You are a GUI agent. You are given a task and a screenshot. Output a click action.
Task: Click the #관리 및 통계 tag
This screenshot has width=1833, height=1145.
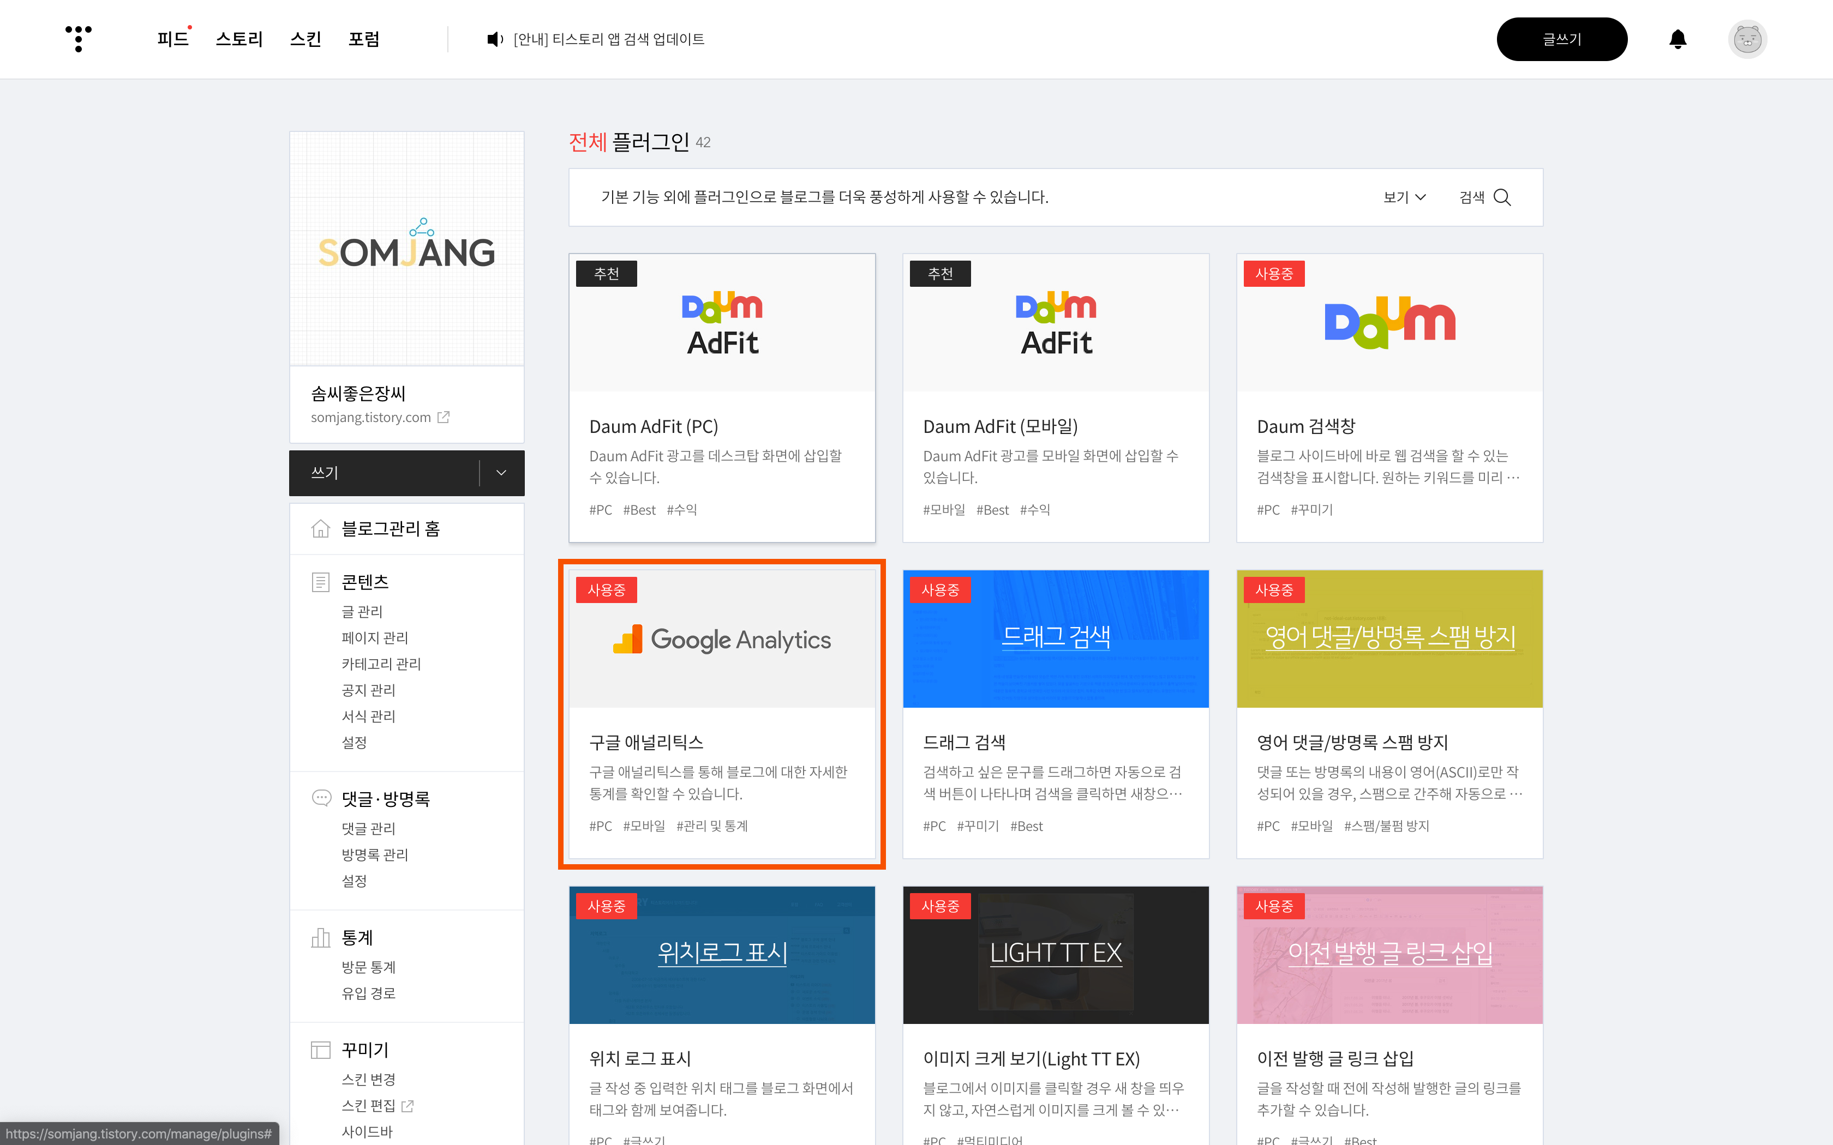pyautogui.click(x=711, y=825)
